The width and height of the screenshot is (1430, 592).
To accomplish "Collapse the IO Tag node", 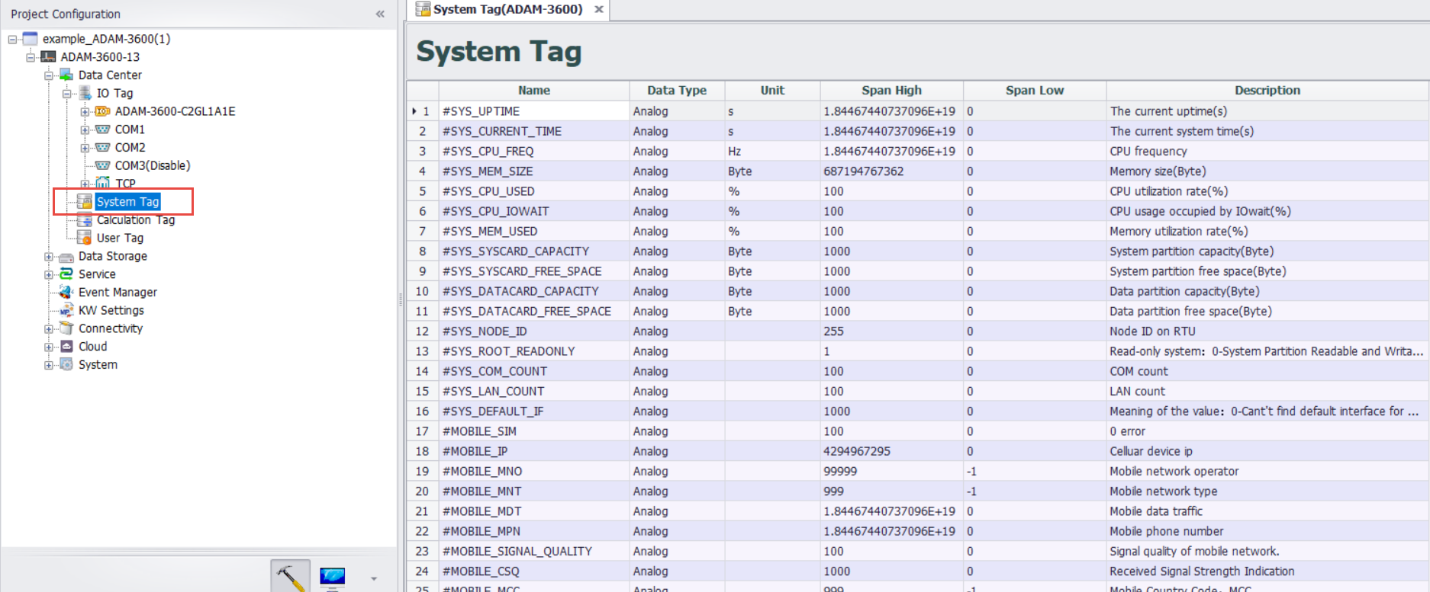I will (67, 94).
